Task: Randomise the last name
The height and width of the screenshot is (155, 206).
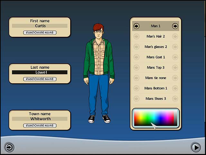Action: [x=40, y=79]
